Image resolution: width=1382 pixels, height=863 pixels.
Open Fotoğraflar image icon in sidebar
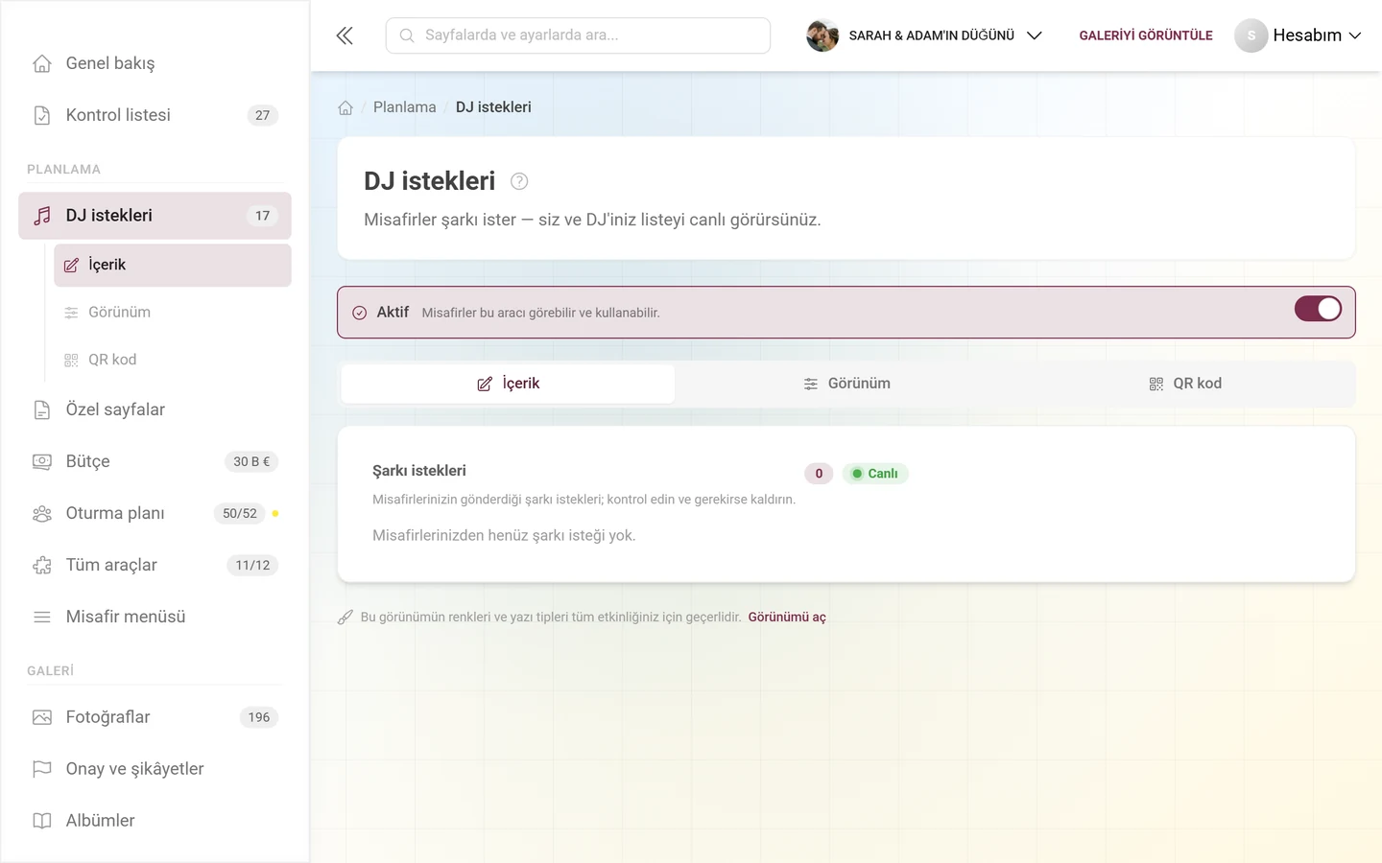coord(42,717)
